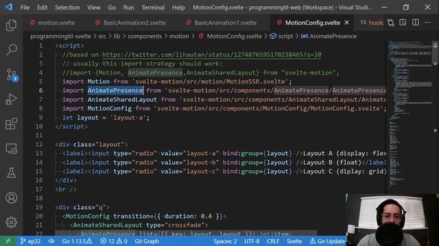Screen dimensions: 439x246
Task: Open the Remote Explorer view
Action: pos(11,148)
